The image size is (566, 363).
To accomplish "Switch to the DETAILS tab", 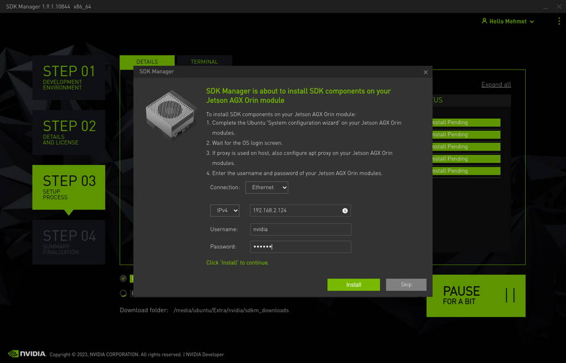I will point(147,62).
